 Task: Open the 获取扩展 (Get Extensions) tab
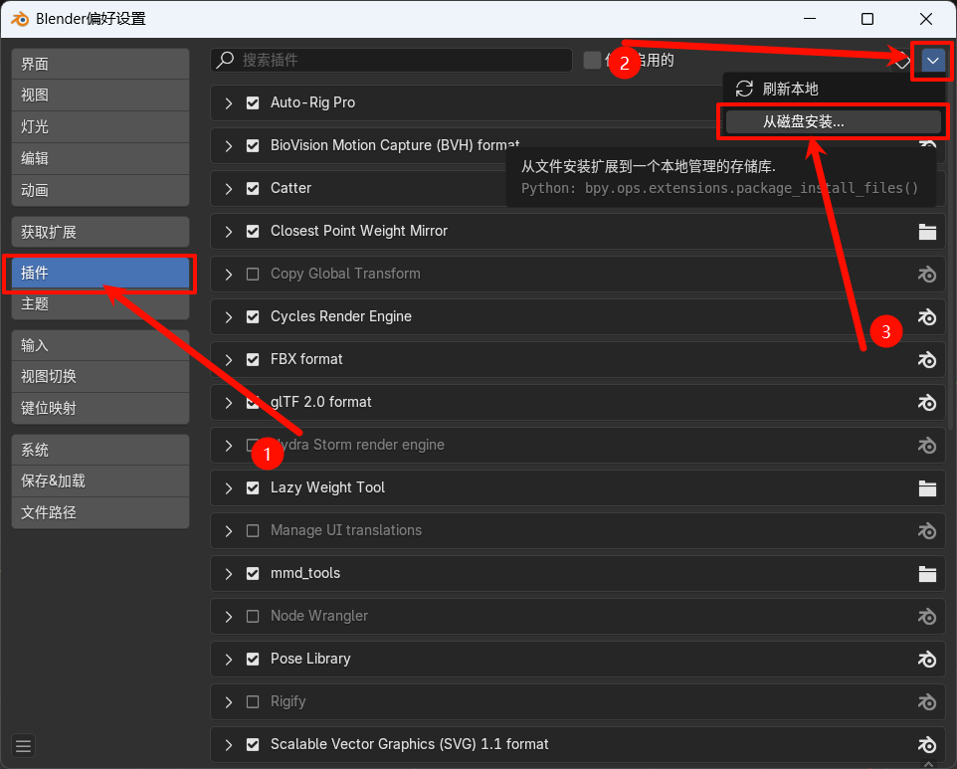[100, 232]
